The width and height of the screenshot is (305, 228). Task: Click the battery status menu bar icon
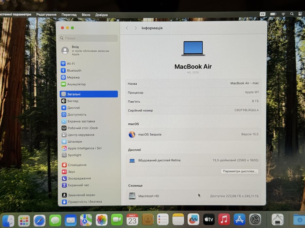tap(273, 14)
